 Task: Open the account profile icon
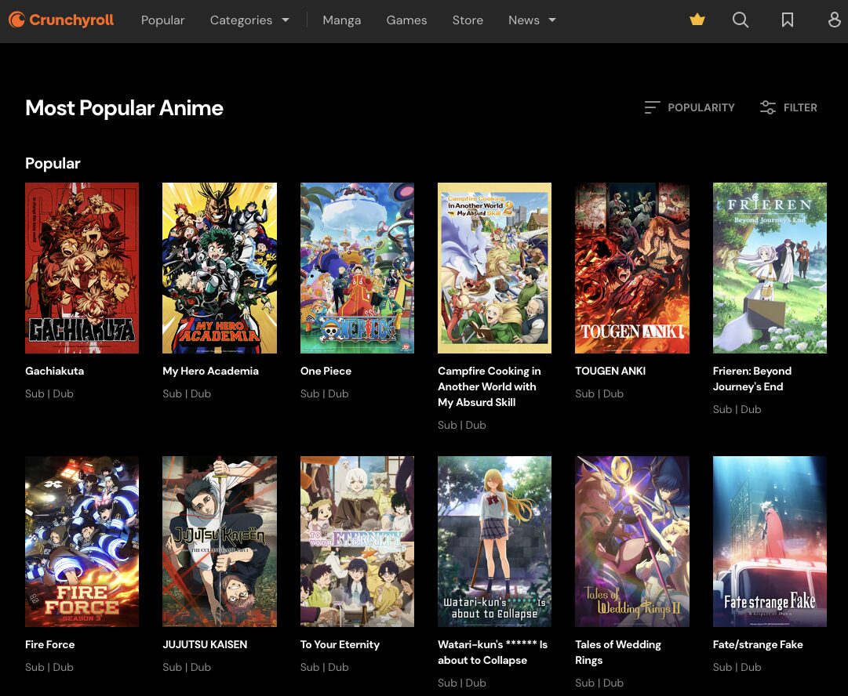834,20
